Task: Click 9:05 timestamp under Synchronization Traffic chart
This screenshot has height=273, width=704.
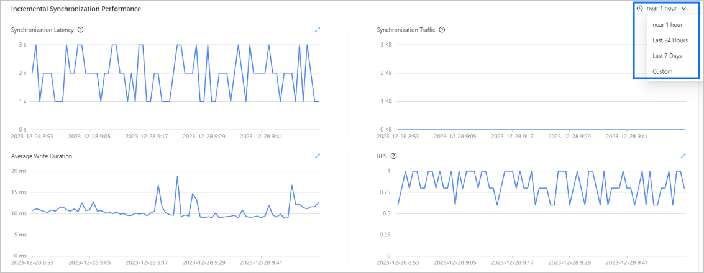Action: coord(455,135)
